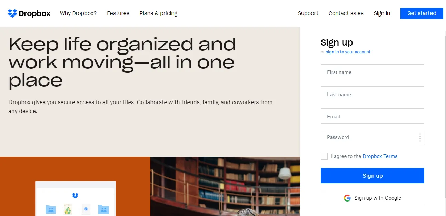The width and height of the screenshot is (446, 216).
Task: Click the blue Get started button
Action: [x=422, y=13]
